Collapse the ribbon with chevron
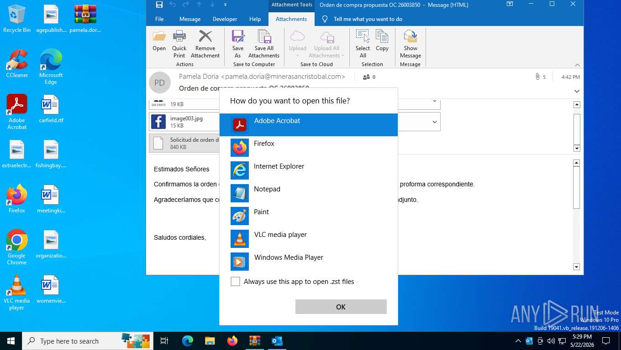 click(x=577, y=65)
